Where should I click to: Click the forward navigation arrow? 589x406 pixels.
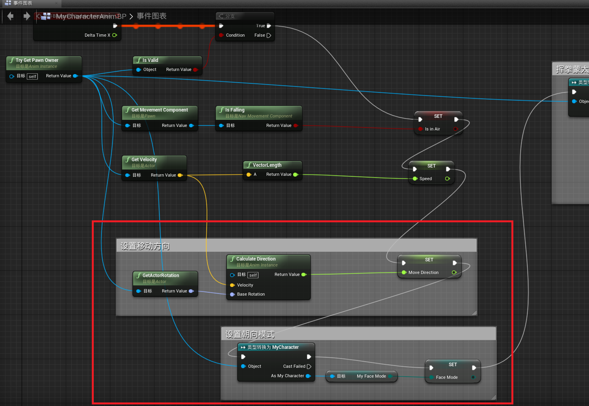click(26, 16)
